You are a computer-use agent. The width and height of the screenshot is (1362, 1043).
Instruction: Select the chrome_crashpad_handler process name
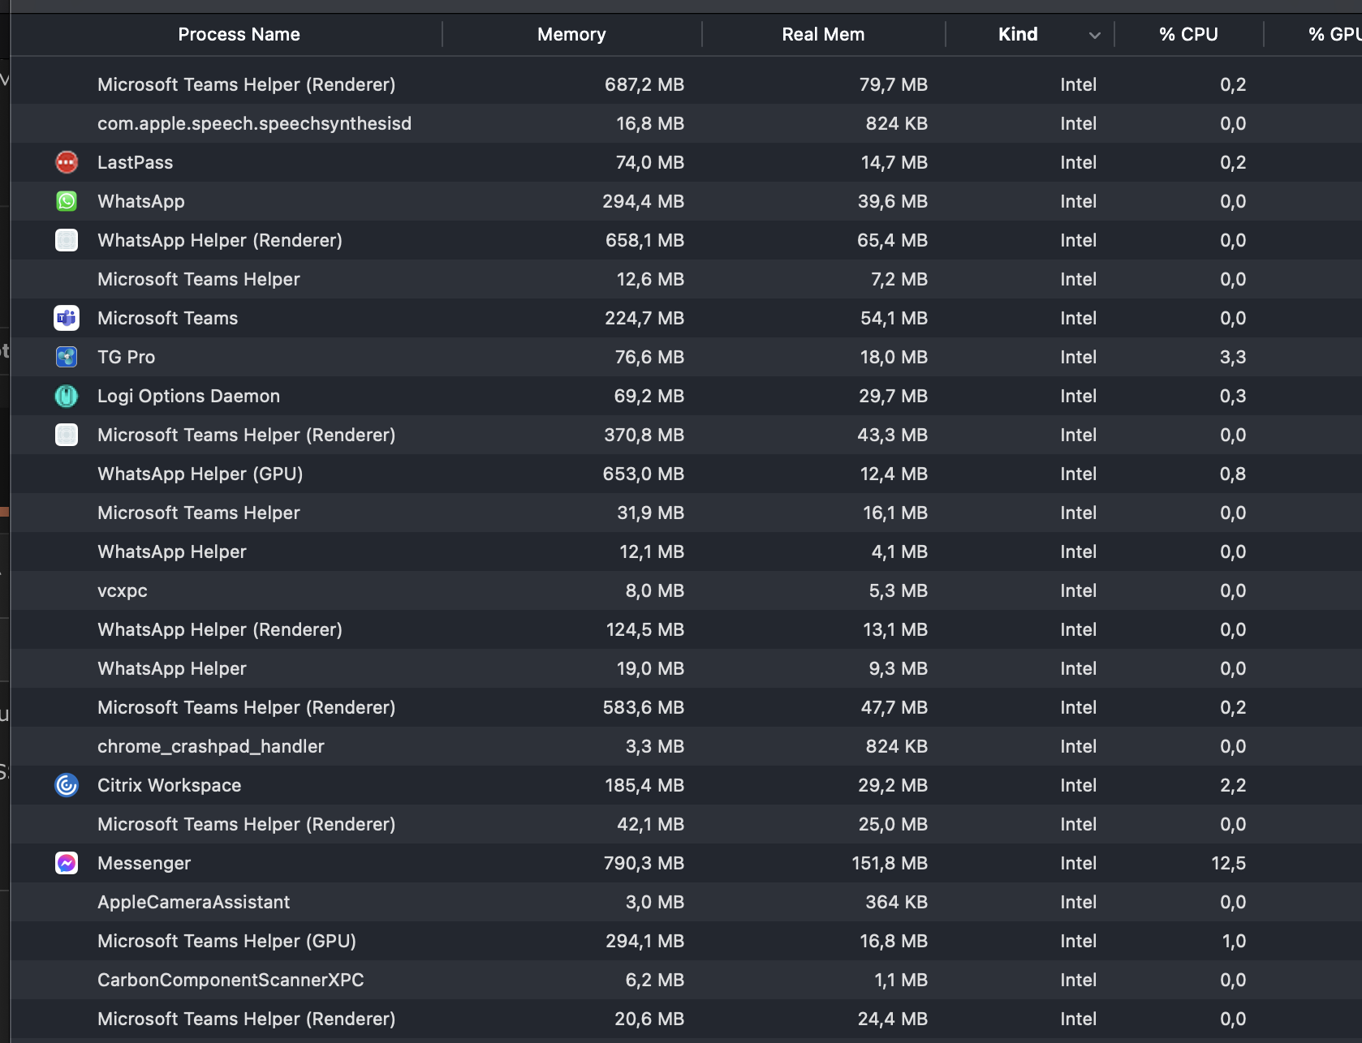(211, 746)
